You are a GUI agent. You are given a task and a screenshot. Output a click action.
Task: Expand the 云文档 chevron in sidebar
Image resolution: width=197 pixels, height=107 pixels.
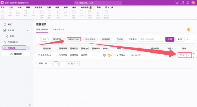point(27,30)
